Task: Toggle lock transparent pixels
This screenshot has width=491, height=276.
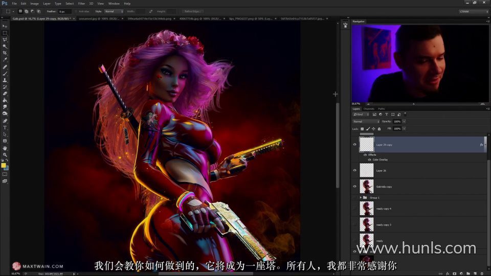Action: 362,129
